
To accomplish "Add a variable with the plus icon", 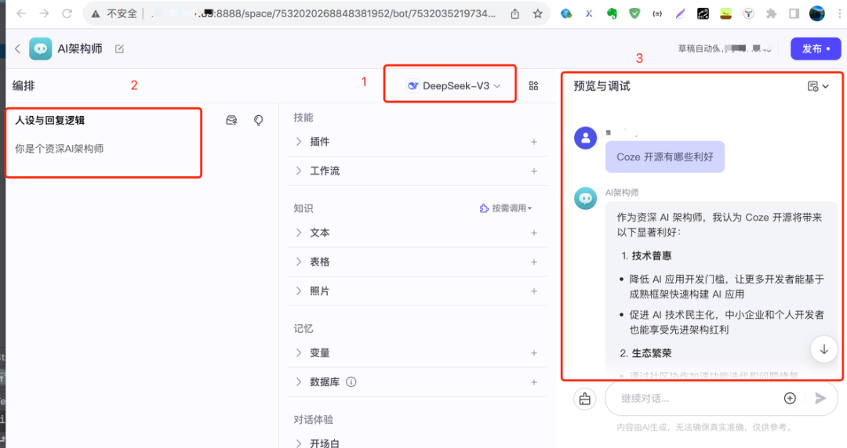I will (534, 353).
